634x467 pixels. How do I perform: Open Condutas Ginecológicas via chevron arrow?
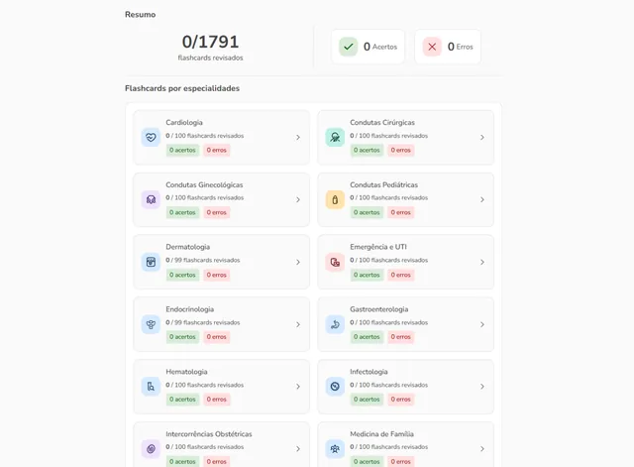coord(298,199)
